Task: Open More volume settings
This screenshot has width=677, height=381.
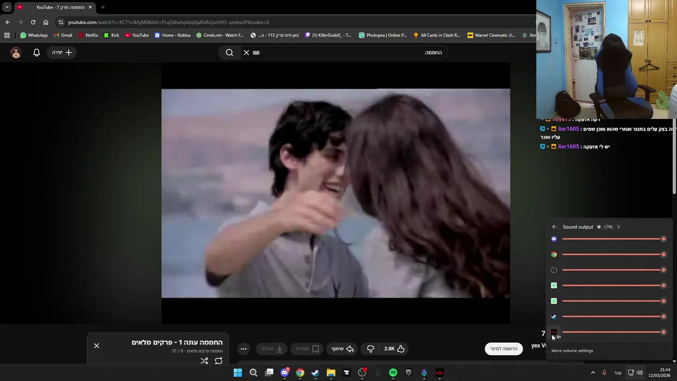Action: (572, 350)
